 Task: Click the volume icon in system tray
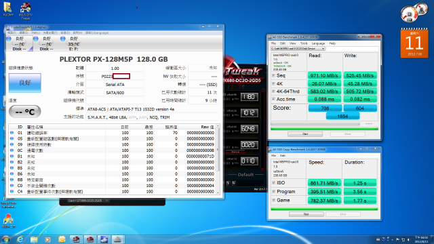click(x=408, y=239)
